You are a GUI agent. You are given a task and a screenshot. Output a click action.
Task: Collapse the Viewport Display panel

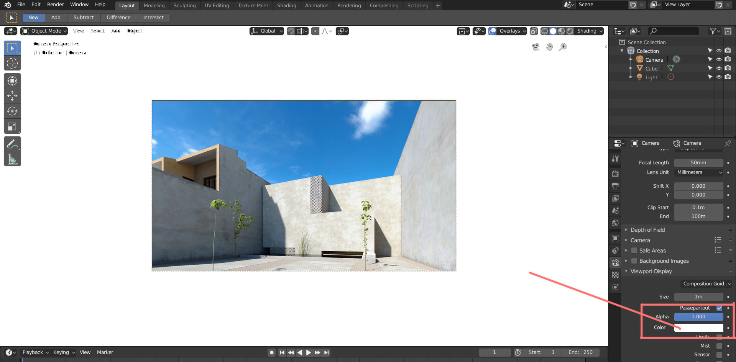click(651, 271)
